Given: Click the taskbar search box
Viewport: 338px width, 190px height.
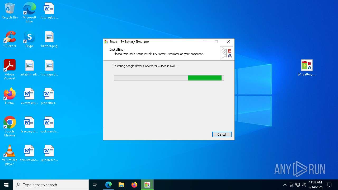Looking at the screenshot, I should pyautogui.click(x=51, y=185).
